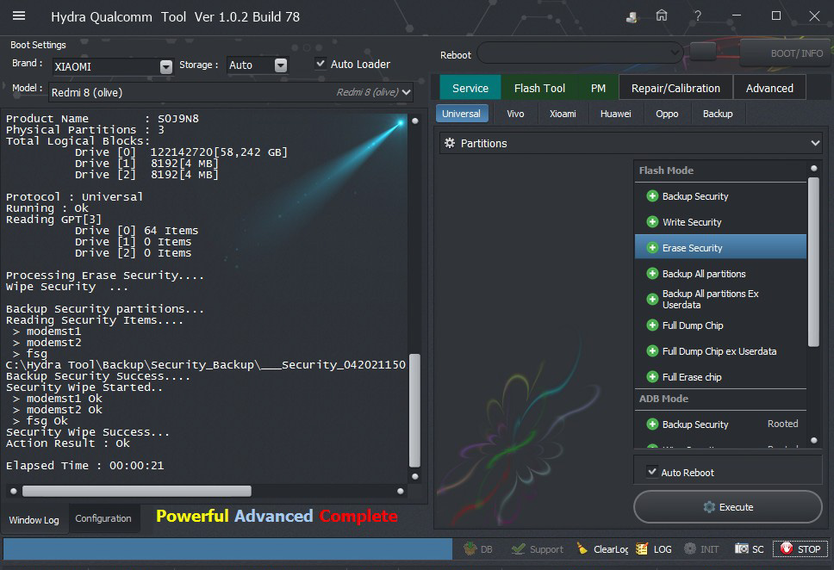Image resolution: width=834 pixels, height=570 pixels.
Task: Click log line 'Action Result : Ok'
Action: [67, 443]
